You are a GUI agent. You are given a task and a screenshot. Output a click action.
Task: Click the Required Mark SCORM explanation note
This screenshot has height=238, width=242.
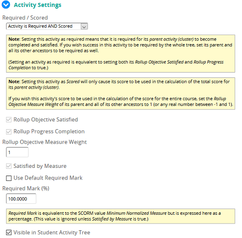(121, 216)
